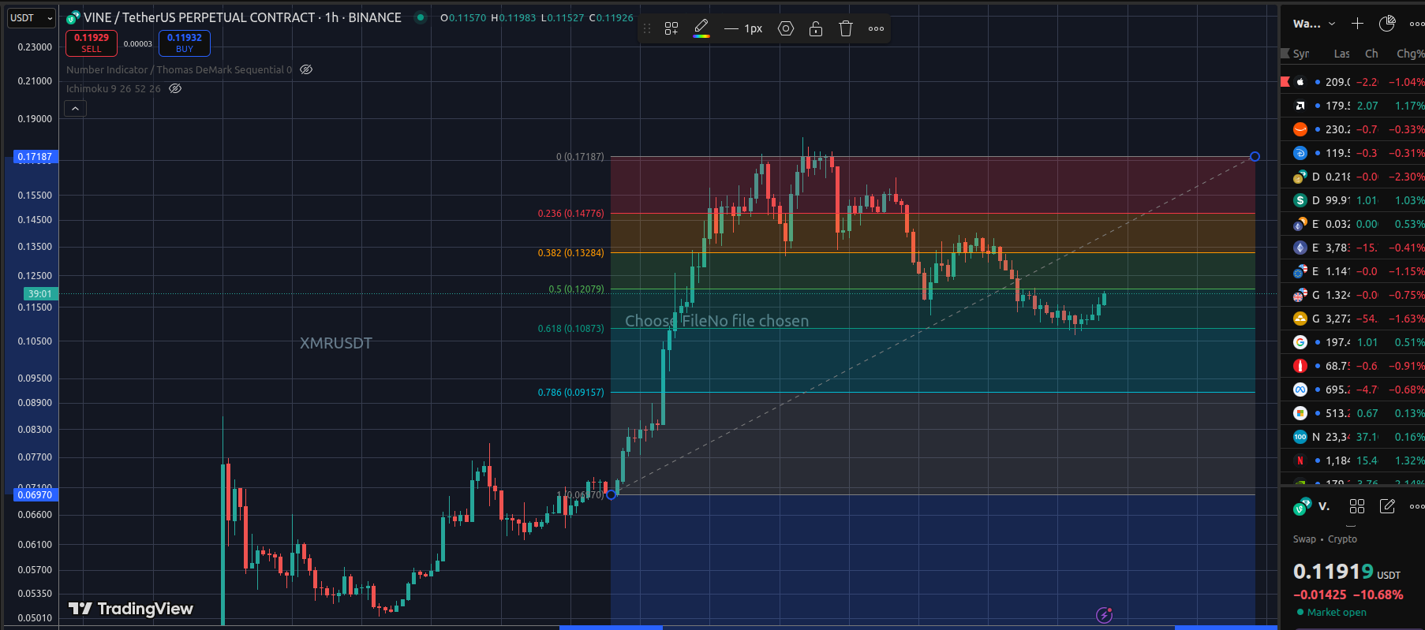1425x630 pixels.
Task: Open details grid icon beside VINE symbol
Action: coord(1357,506)
